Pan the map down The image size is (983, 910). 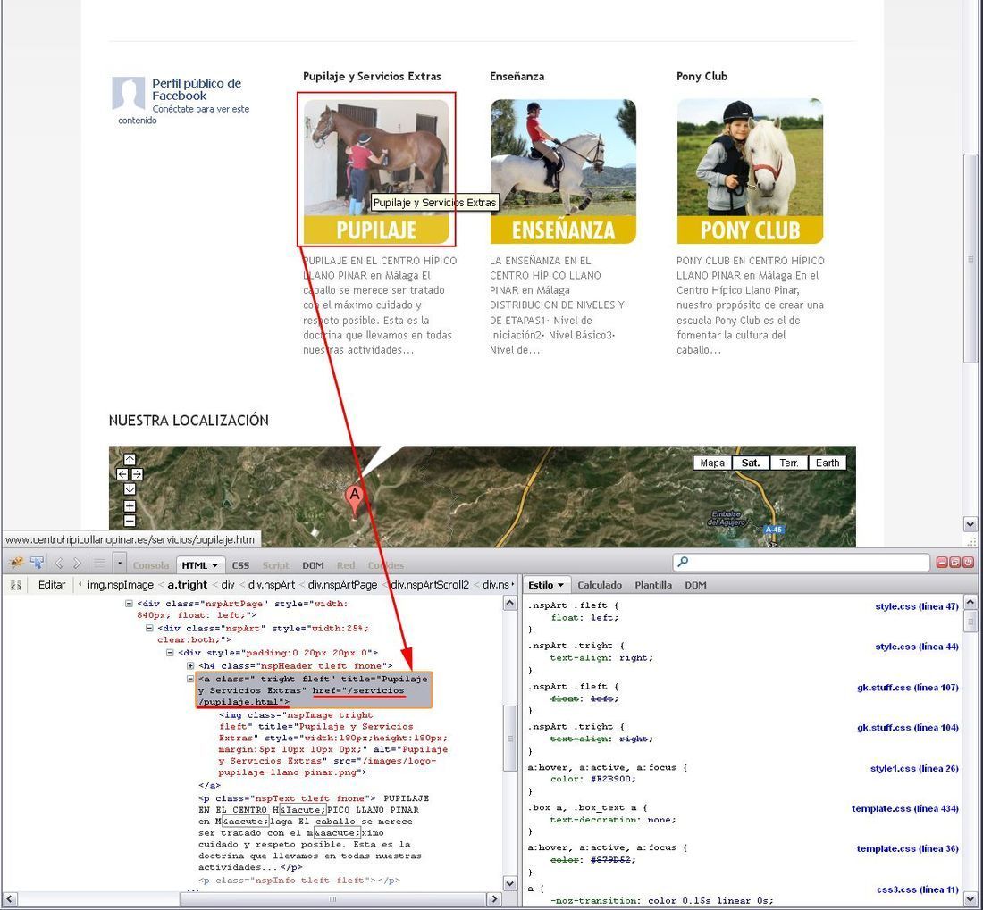[x=130, y=489]
